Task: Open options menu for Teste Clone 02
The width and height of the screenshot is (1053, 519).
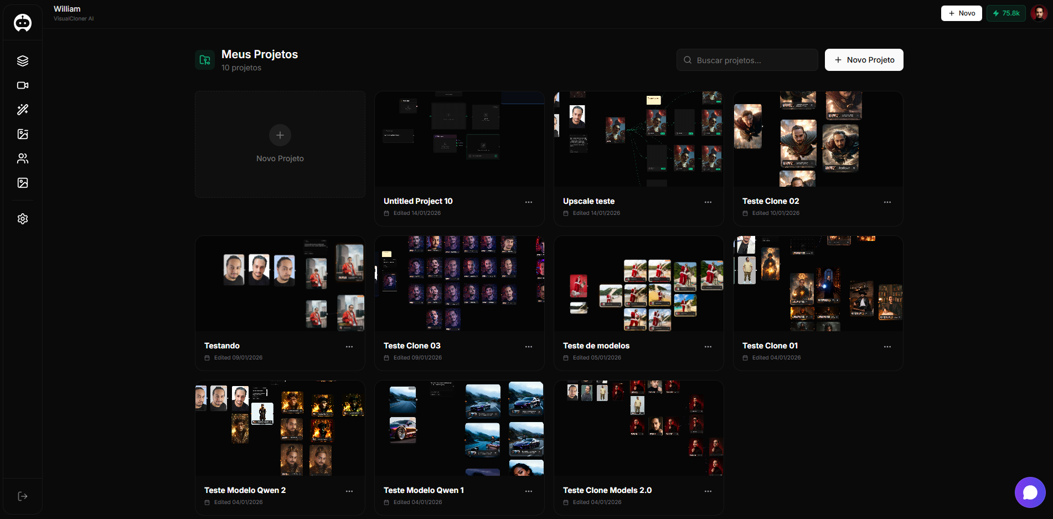Action: pos(887,202)
